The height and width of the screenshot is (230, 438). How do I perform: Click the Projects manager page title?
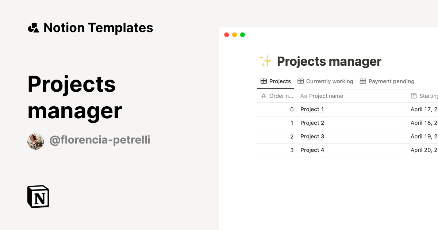(x=329, y=61)
